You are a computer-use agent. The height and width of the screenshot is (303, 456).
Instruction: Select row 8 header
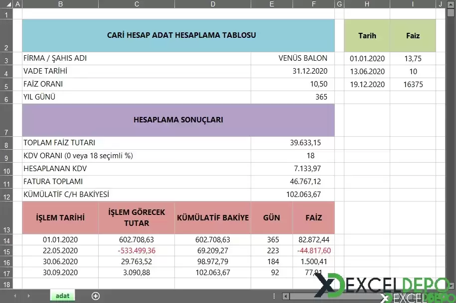pyautogui.click(x=5, y=143)
